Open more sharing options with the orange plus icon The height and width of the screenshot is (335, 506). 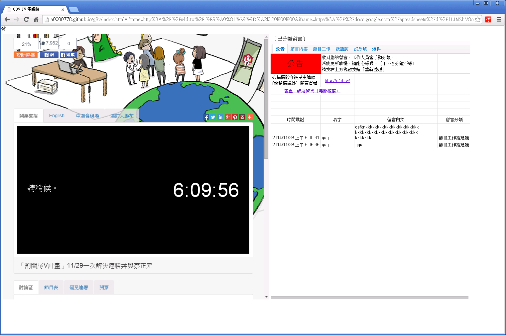(x=250, y=117)
